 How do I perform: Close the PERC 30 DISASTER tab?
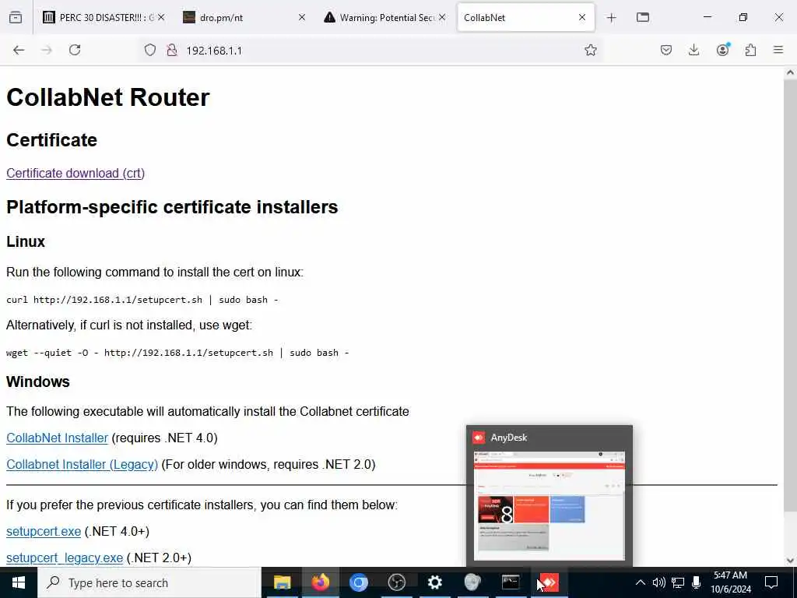[x=161, y=17]
